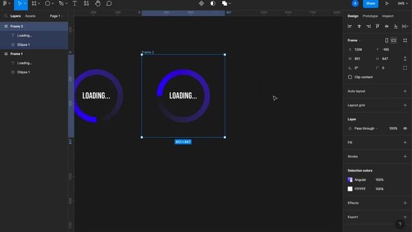Viewport: 412px width, 232px height.
Task: Select Loading... text under Frame 1
Action: pos(34,63)
